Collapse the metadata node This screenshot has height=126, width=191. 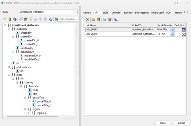[9, 29]
